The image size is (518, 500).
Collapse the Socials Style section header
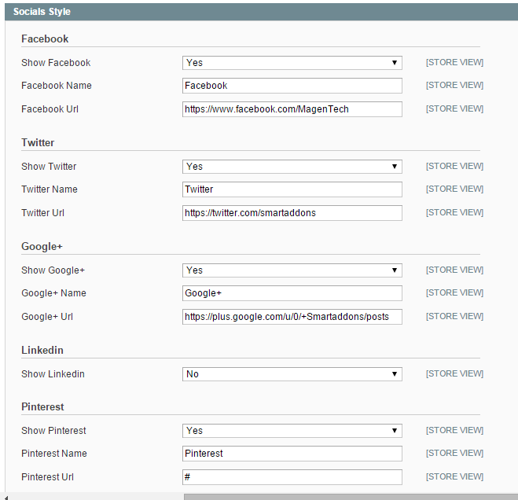point(261,12)
